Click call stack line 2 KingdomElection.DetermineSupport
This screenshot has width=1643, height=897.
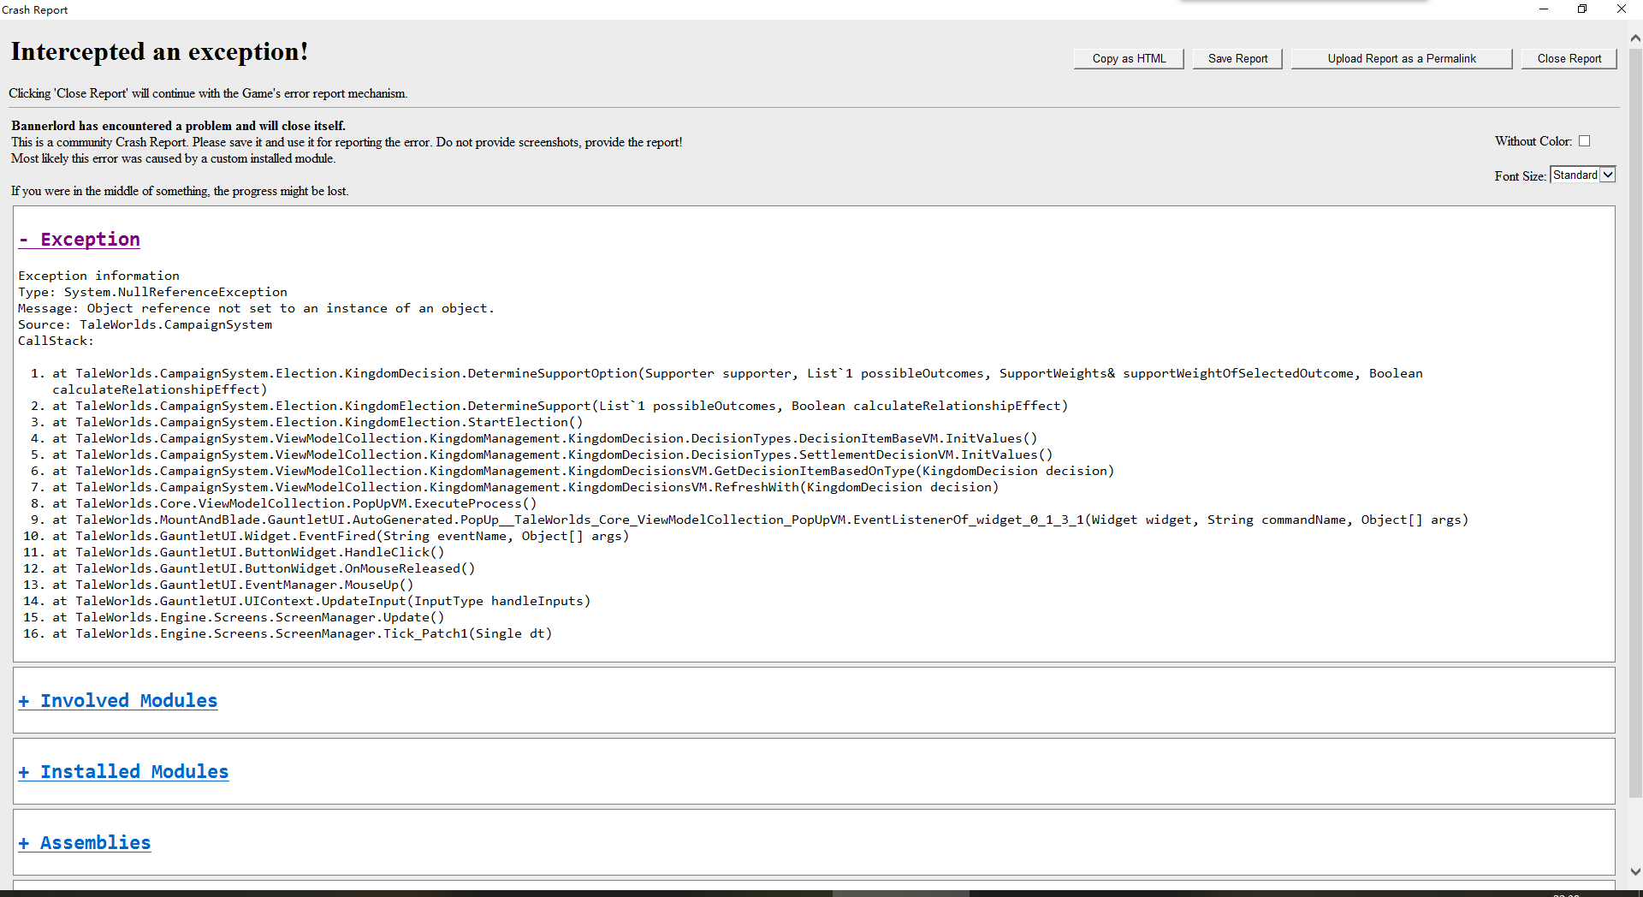click(x=561, y=406)
